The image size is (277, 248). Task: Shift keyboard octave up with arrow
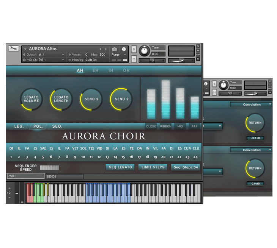coord(9,188)
